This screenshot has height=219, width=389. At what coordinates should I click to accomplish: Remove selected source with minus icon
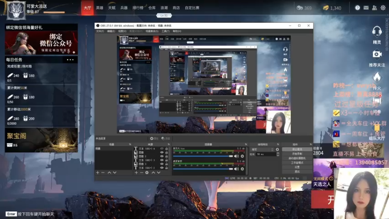pyautogui.click(x=141, y=173)
